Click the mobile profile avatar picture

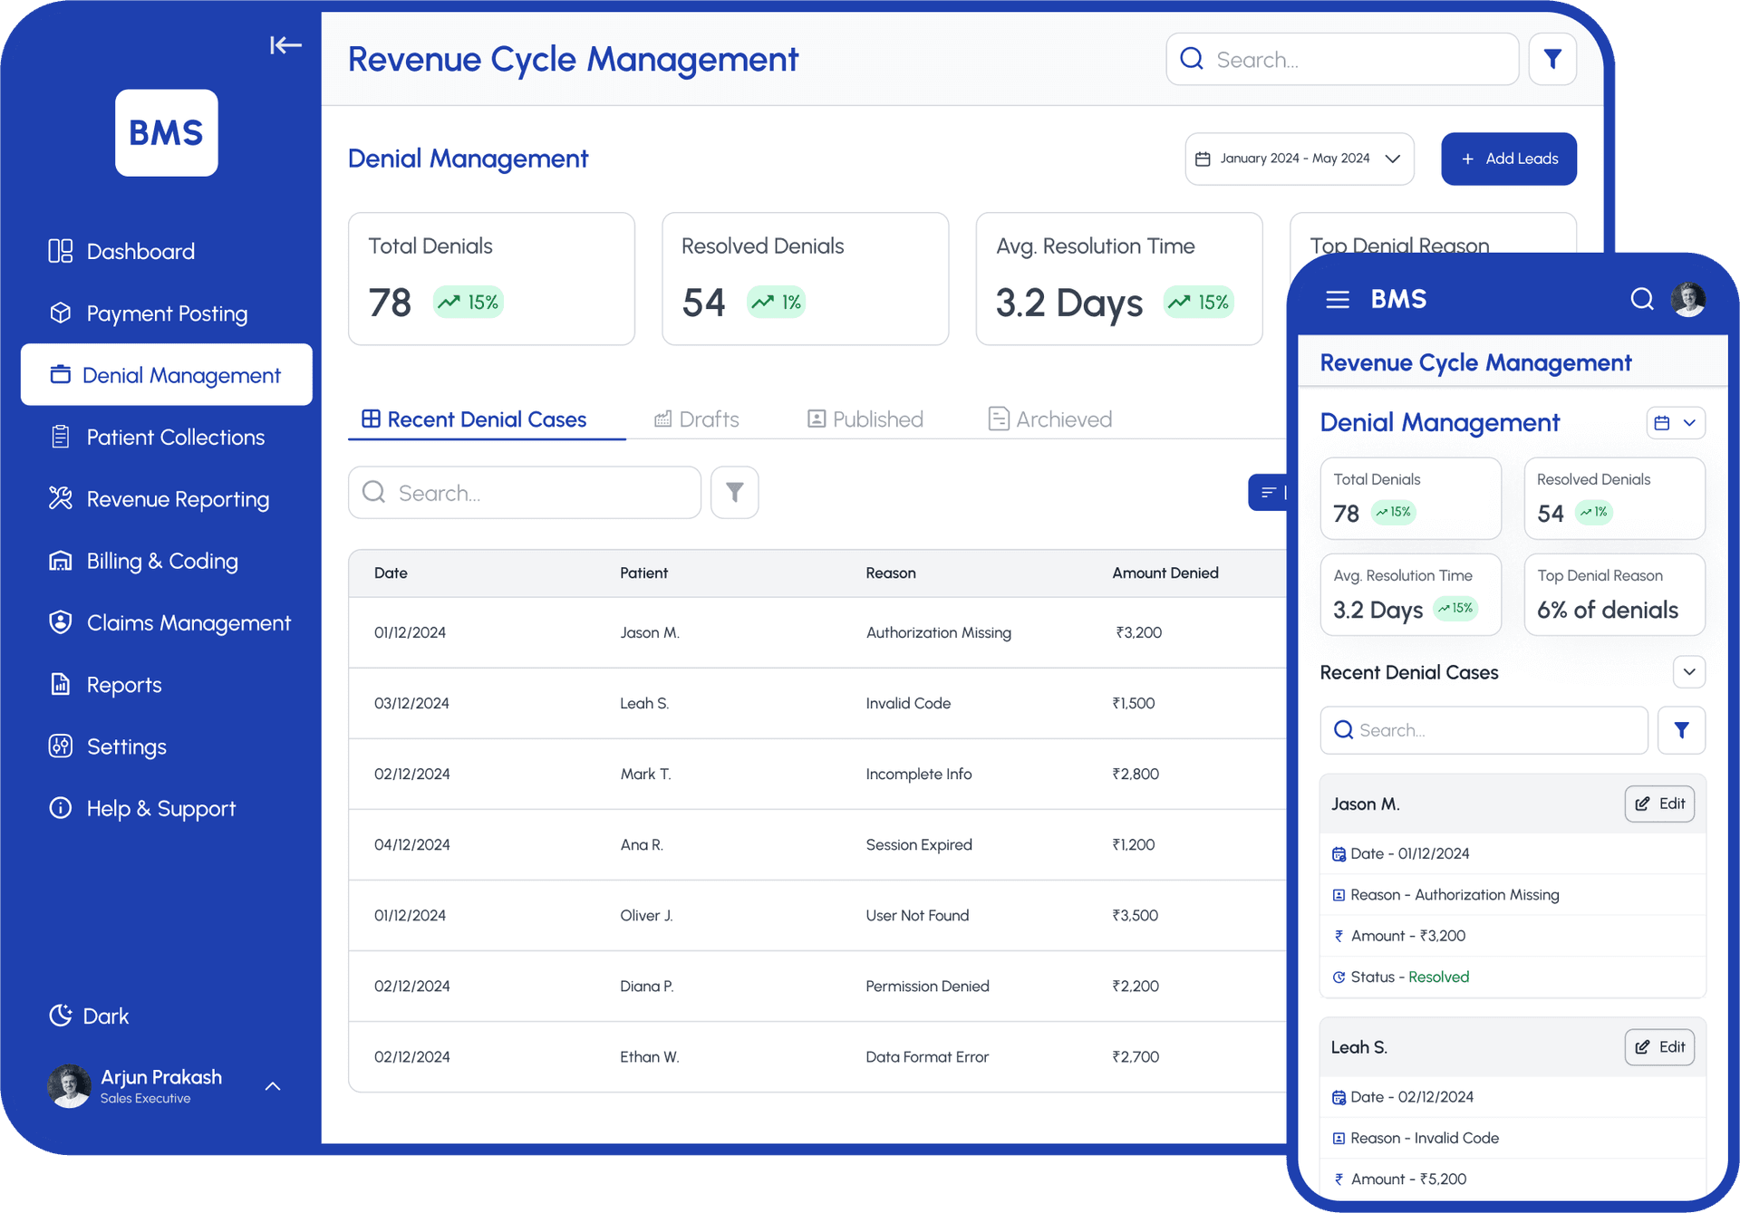click(1688, 299)
